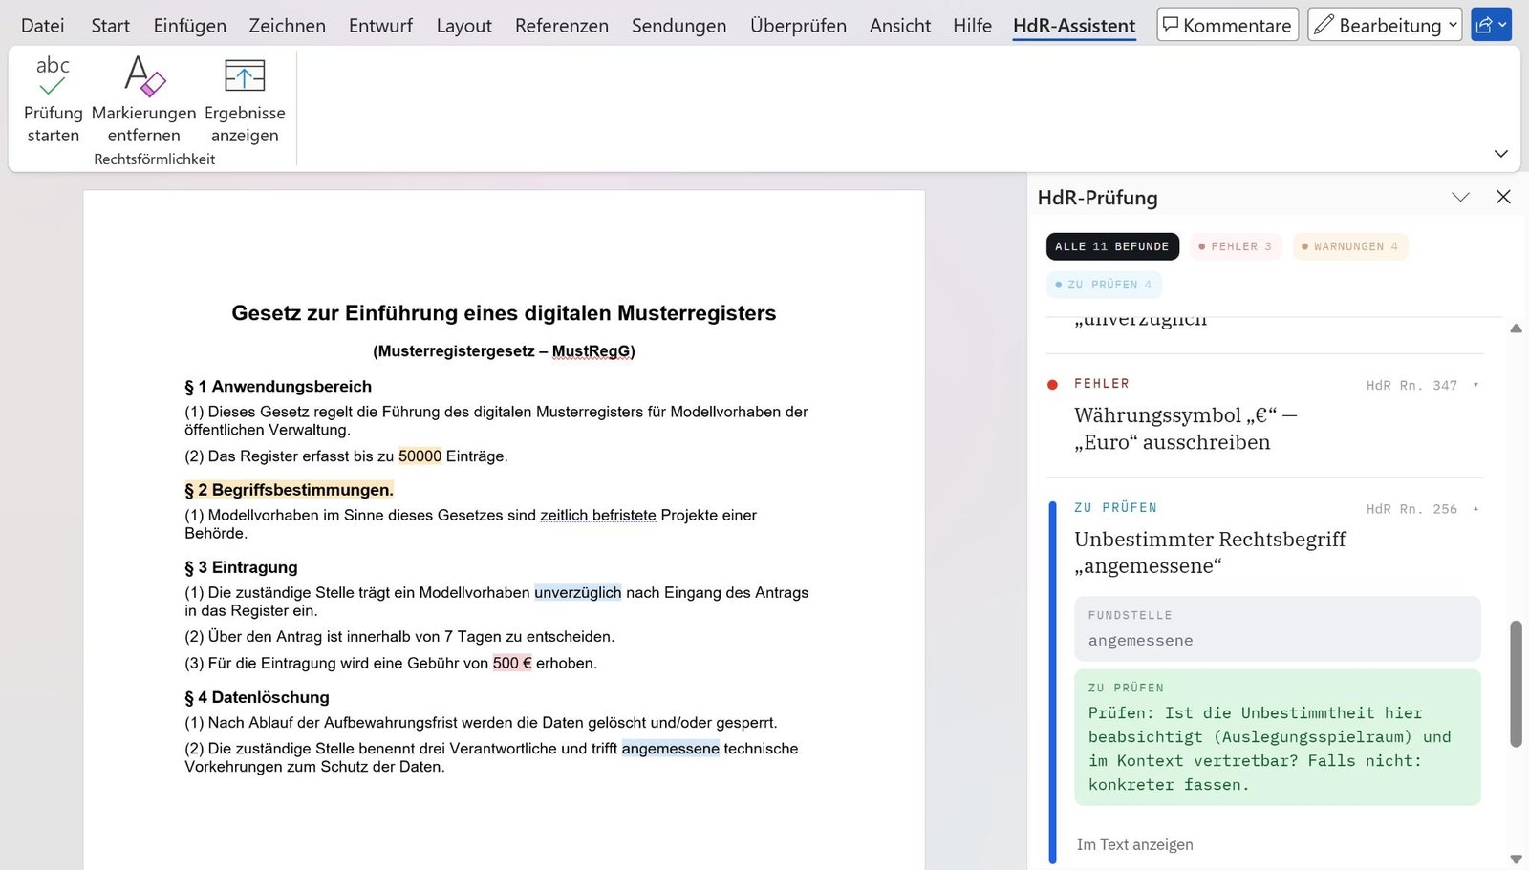This screenshot has height=870, width=1529.
Task: Open the HdR-Prüfung pane options chevron
Action: click(x=1460, y=197)
